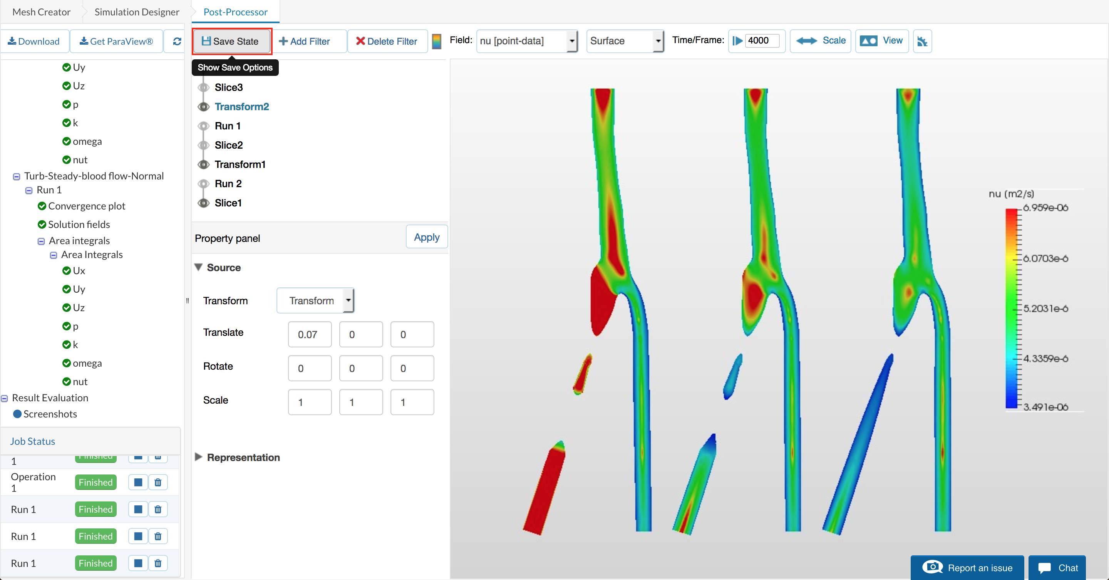Screen dimensions: 1109x580
Task: Click the reset view axes icon
Action: [922, 41]
